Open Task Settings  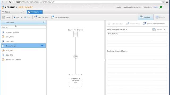[x=41, y=17]
